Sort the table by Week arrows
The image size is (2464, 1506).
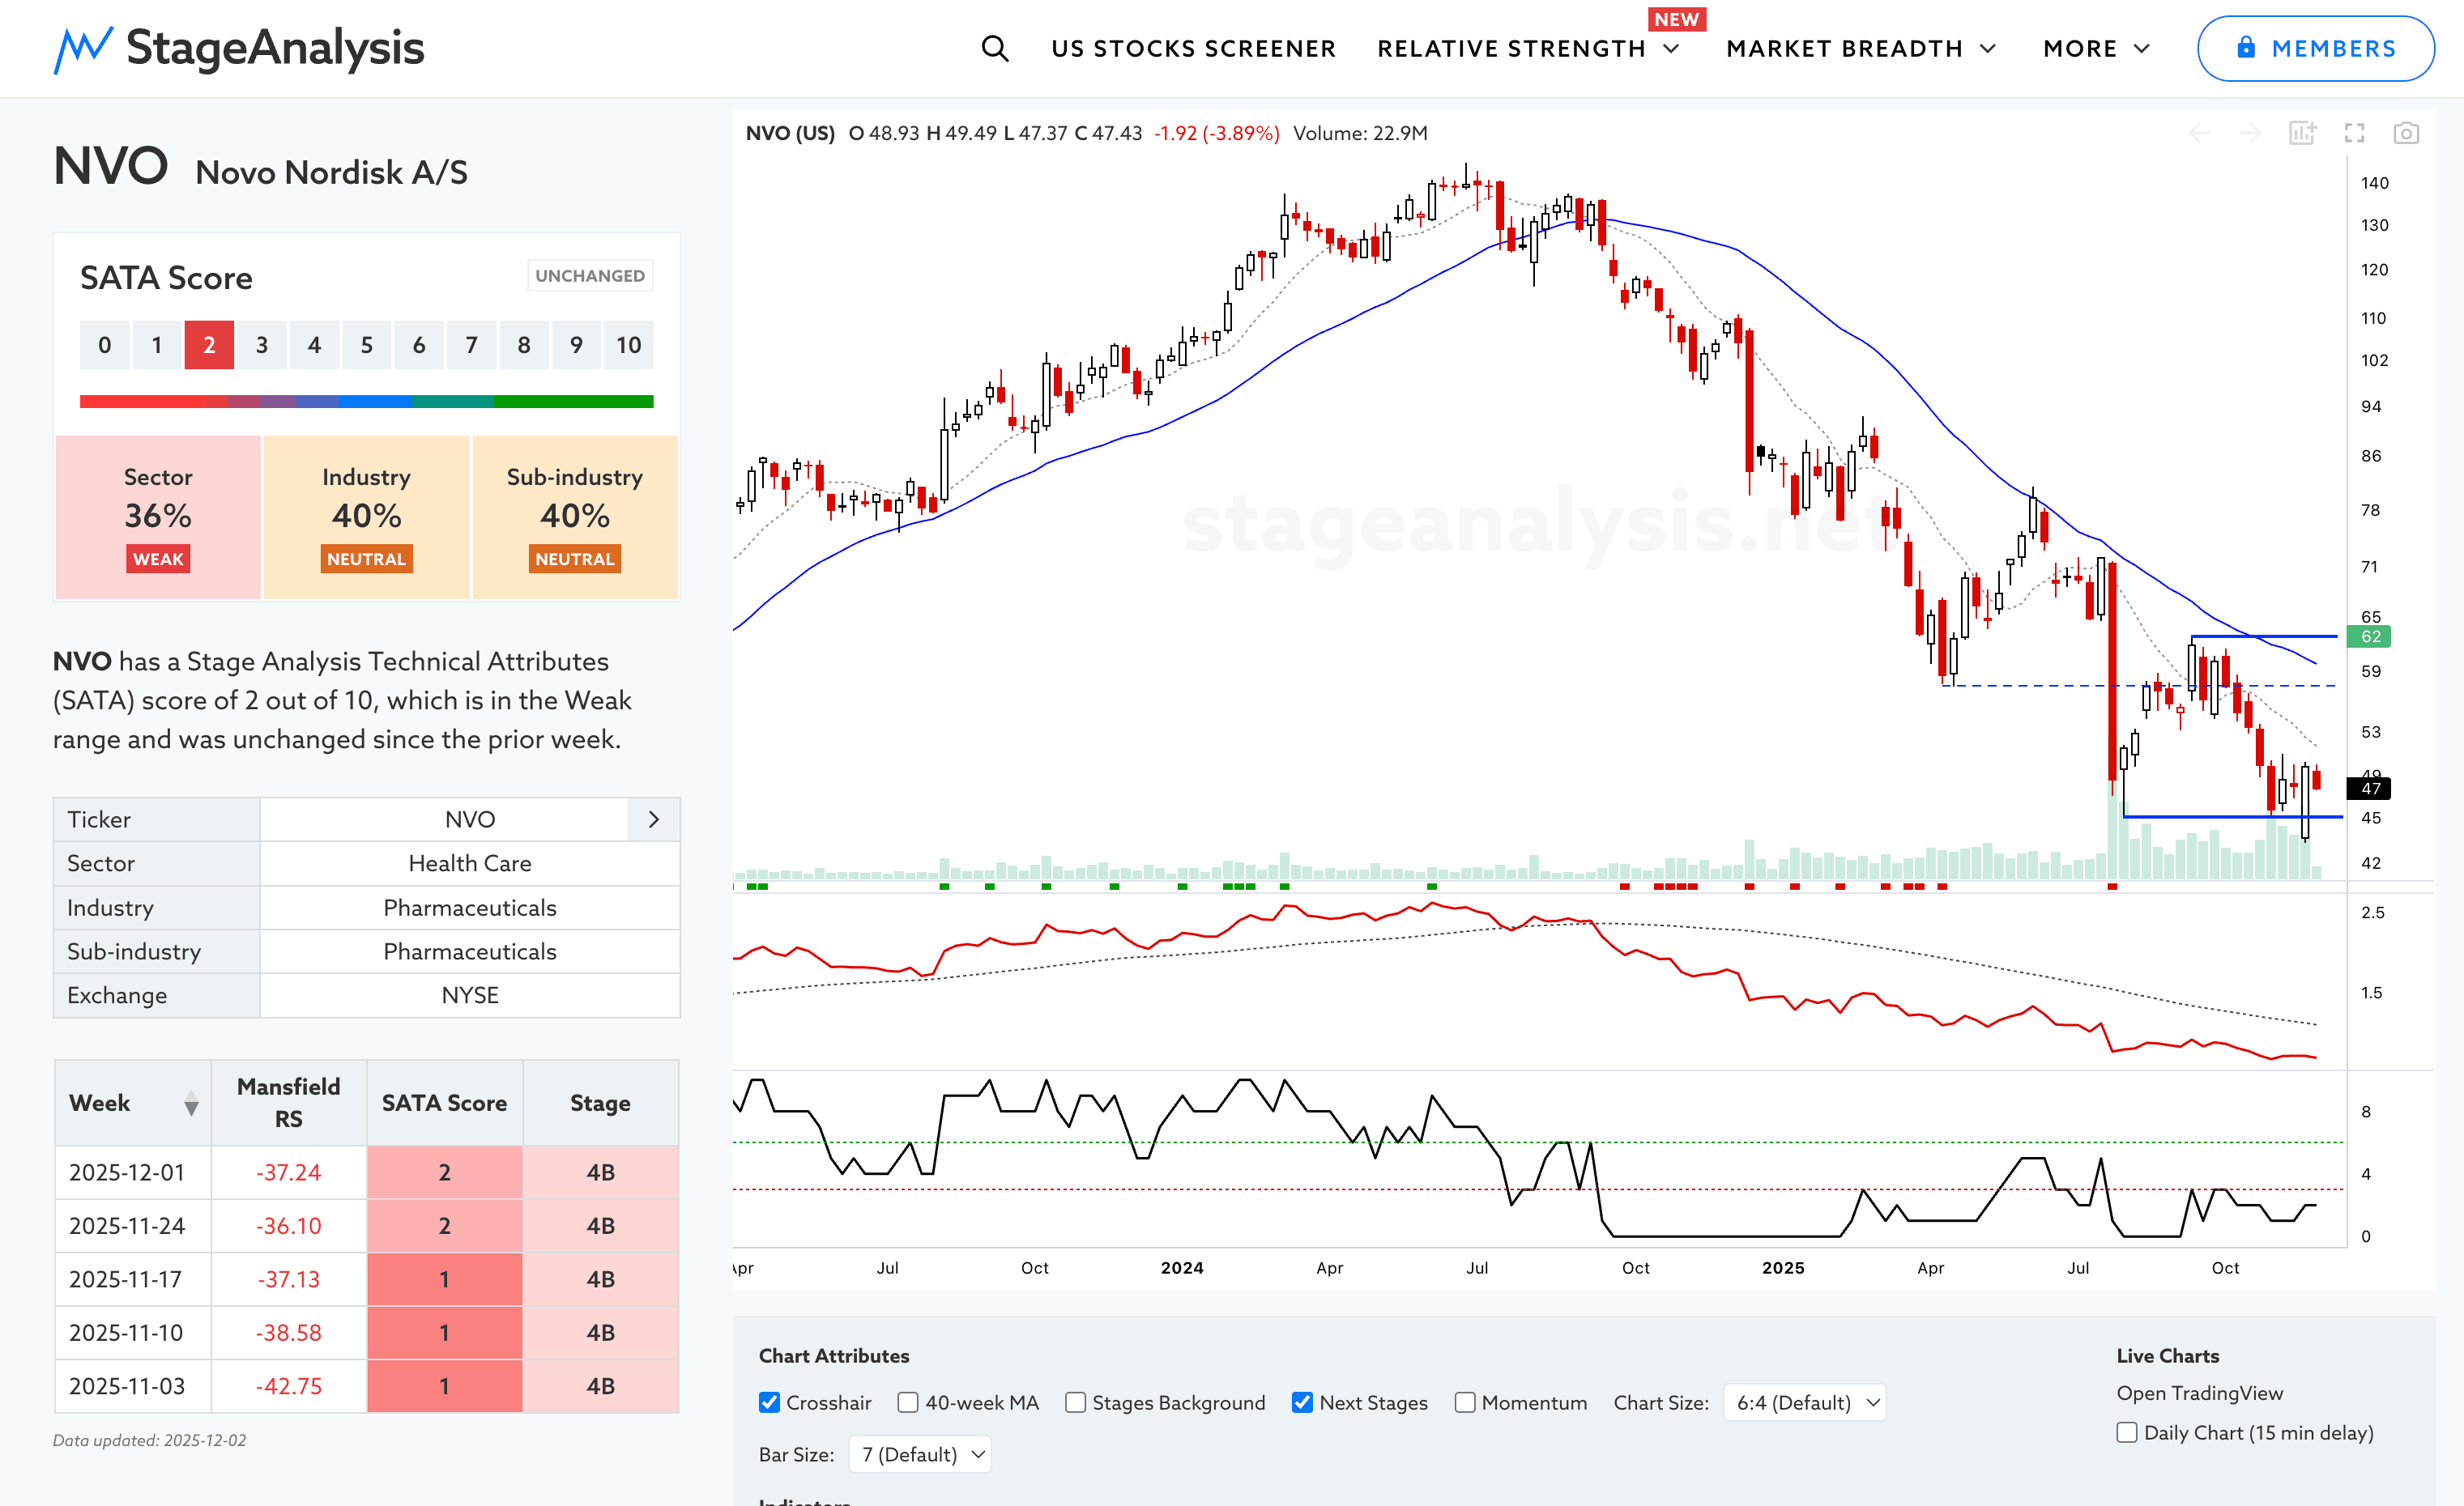191,1104
